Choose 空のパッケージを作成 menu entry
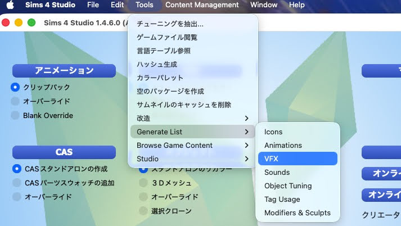401x226 pixels. 192,91
